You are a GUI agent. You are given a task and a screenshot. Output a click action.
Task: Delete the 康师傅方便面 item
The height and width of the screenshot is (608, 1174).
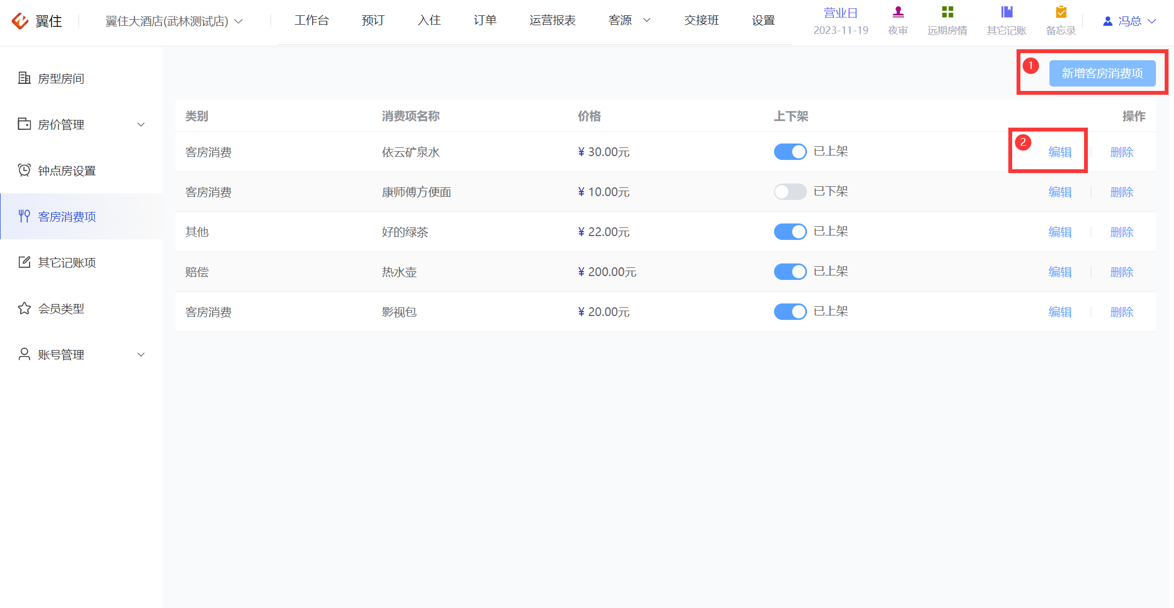[x=1121, y=192]
